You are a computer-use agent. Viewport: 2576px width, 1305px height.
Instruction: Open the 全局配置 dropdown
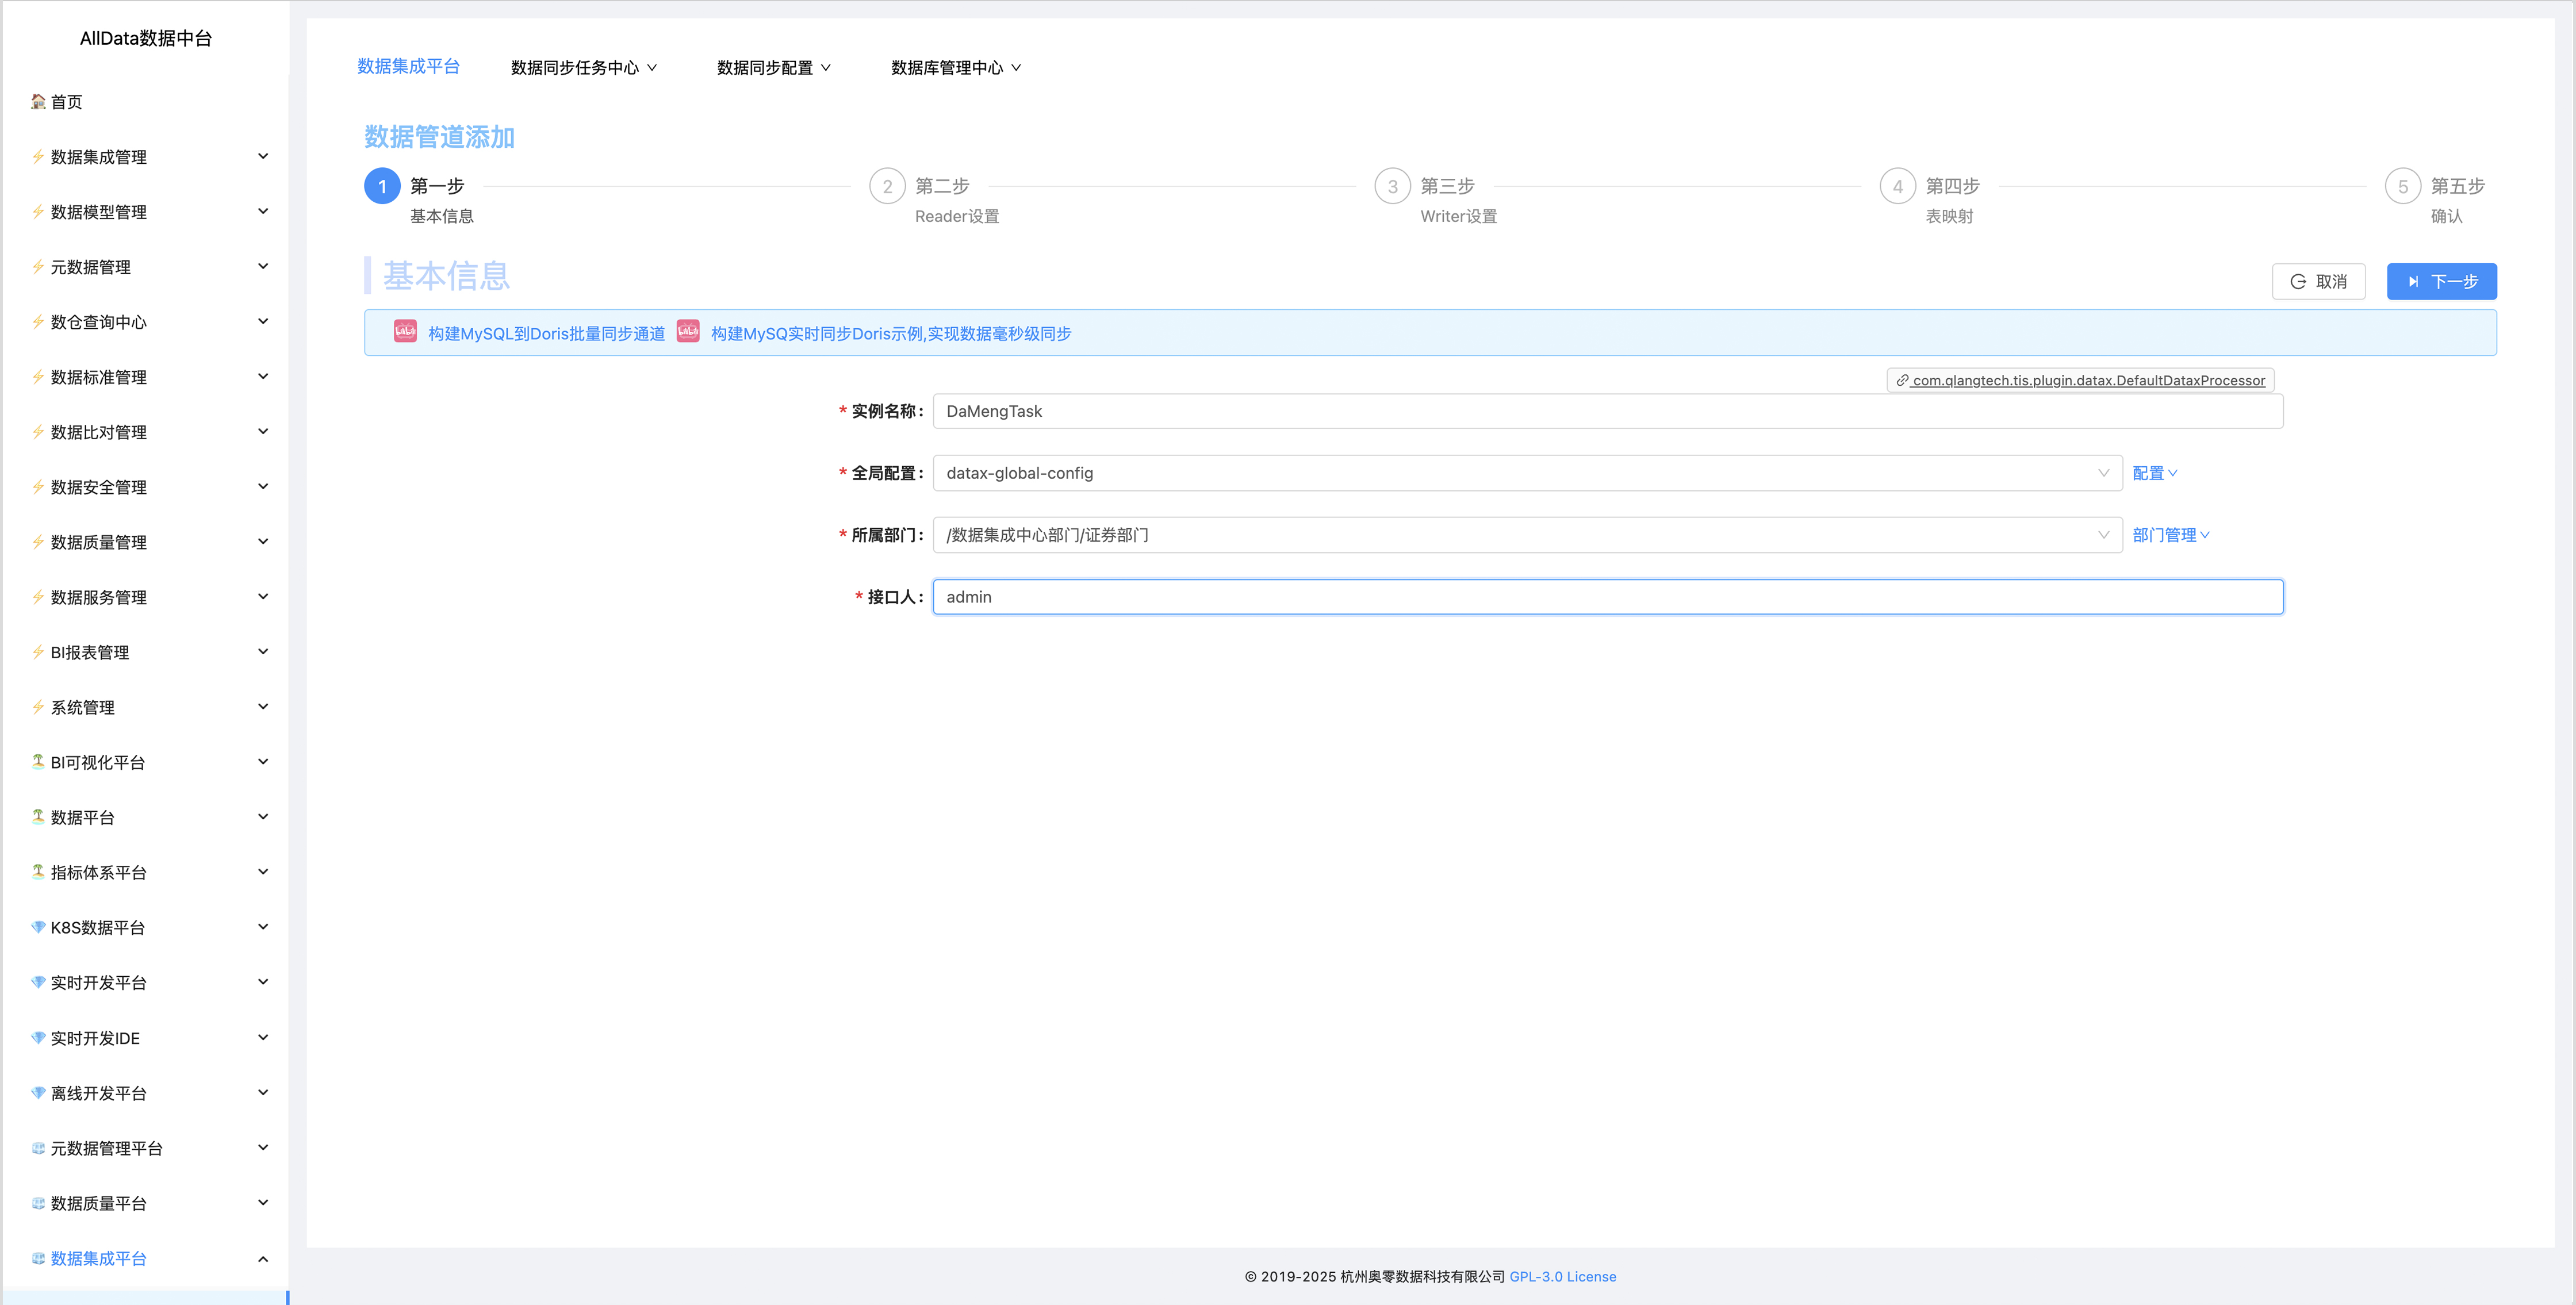pos(1526,473)
